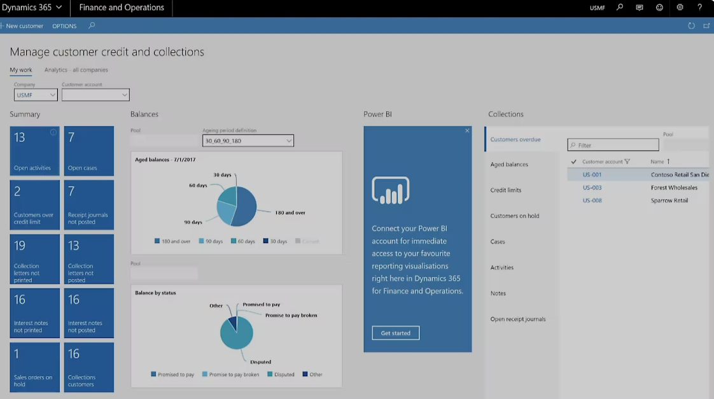The width and height of the screenshot is (714, 399).
Task: Open the Collections customers tile
Action: [x=89, y=367]
